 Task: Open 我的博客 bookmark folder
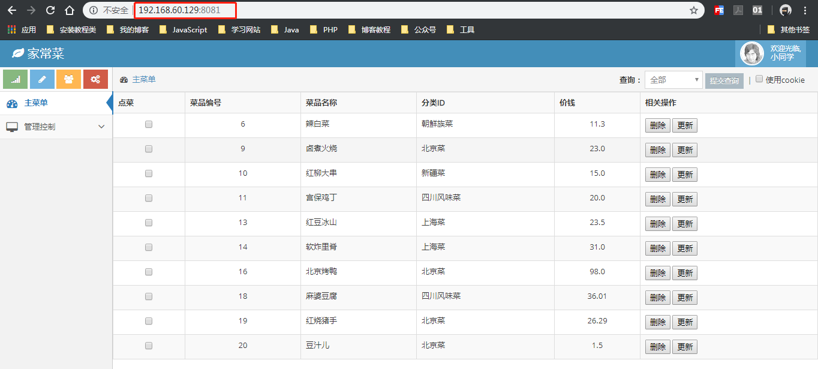point(128,29)
